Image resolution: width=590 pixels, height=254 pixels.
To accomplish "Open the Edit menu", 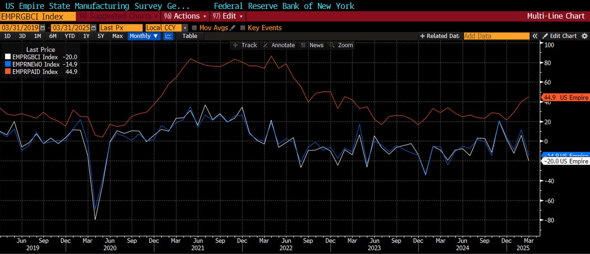I will point(228,16).
